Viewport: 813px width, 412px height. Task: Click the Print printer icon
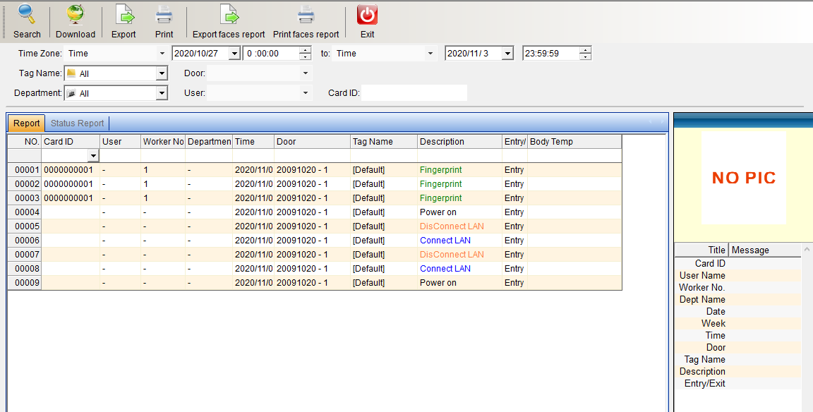pyautogui.click(x=164, y=14)
